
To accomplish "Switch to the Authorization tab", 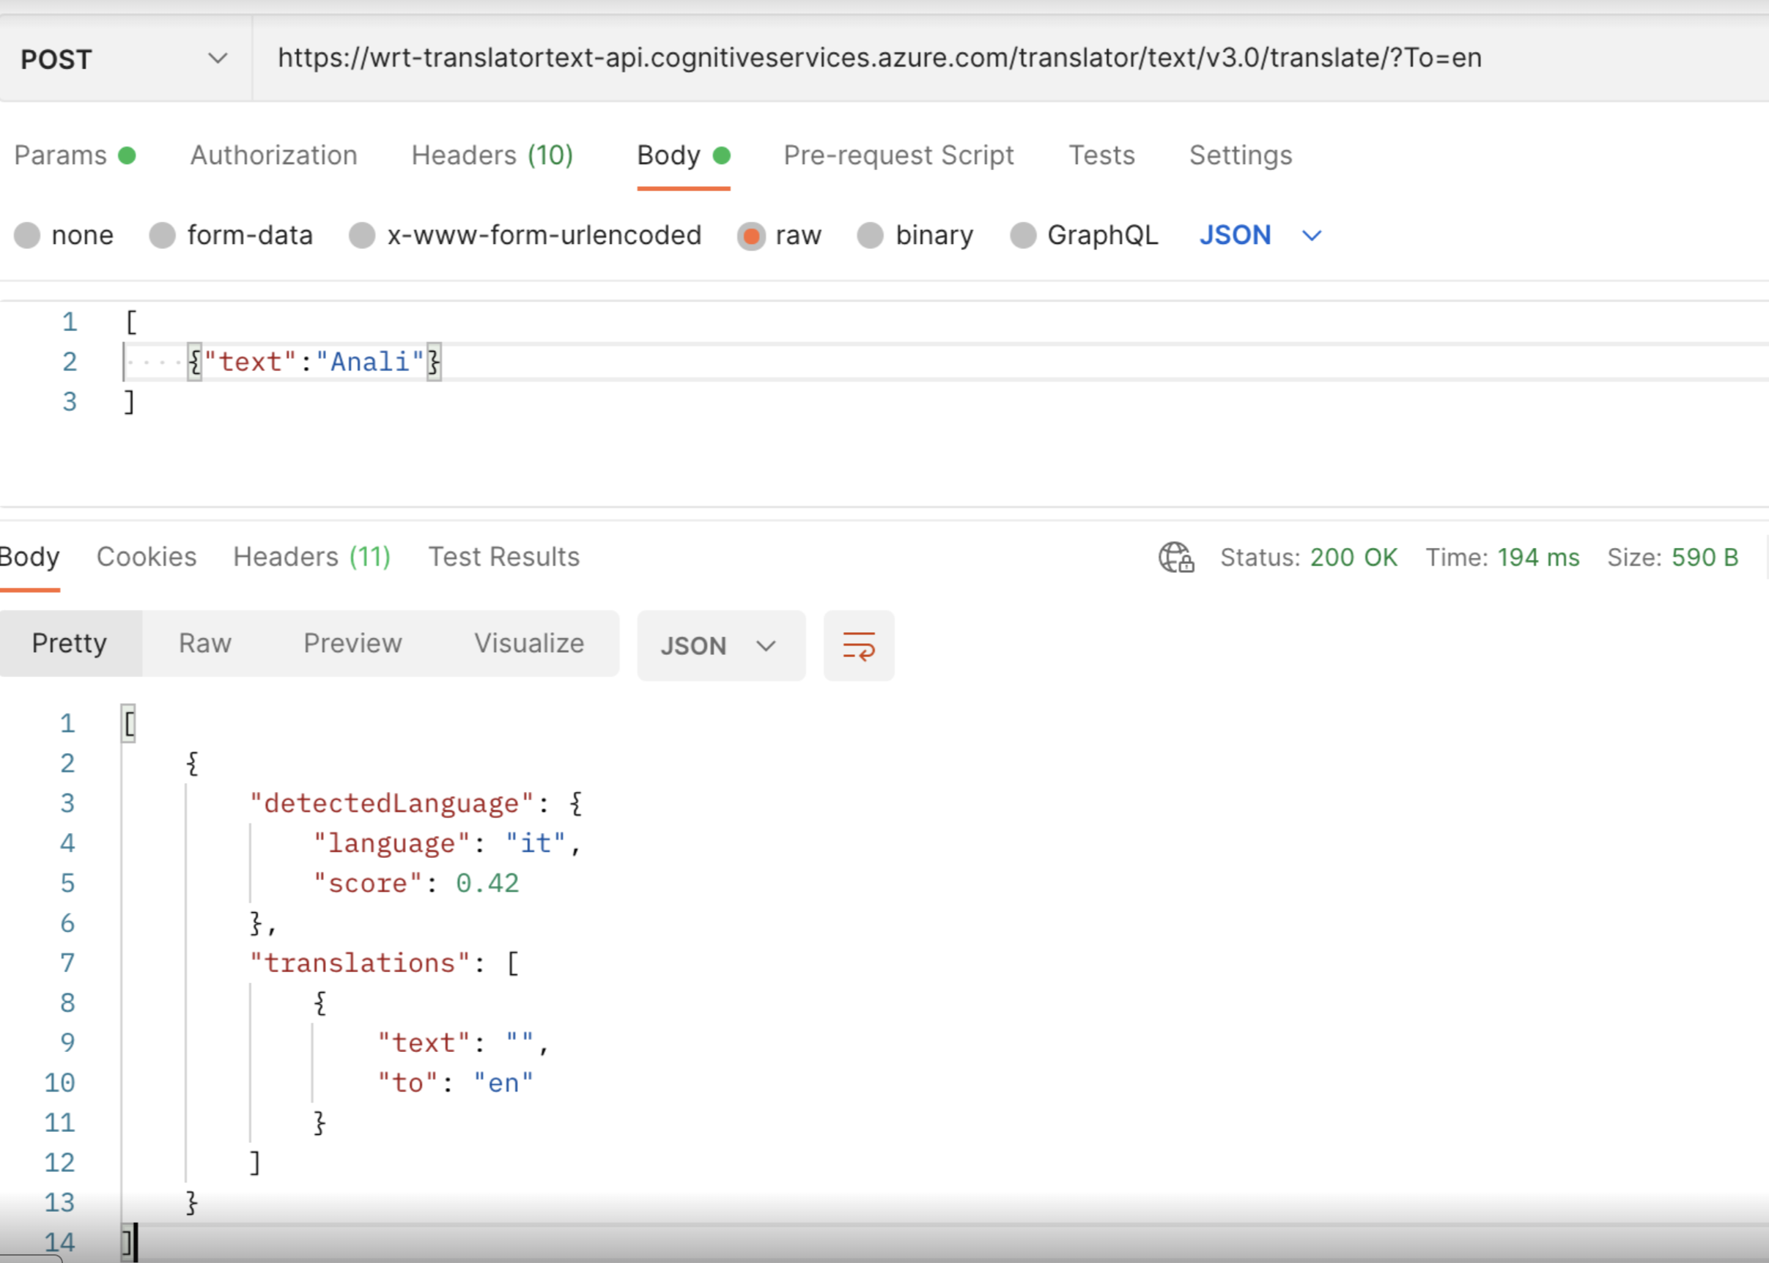I will click(274, 155).
